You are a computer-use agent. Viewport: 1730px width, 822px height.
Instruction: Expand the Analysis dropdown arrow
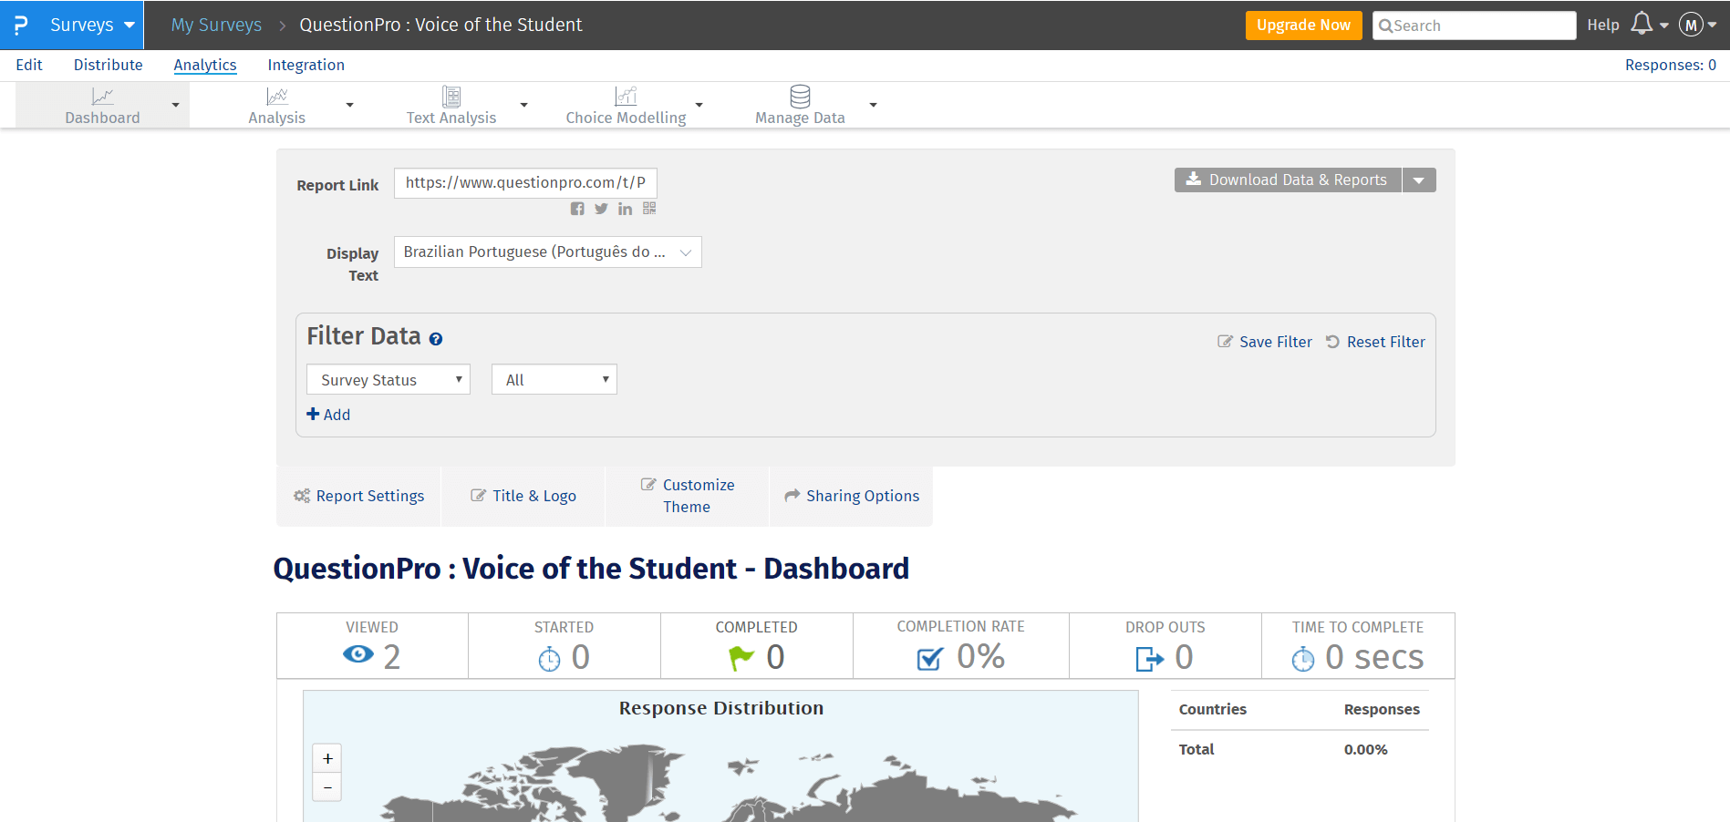[x=349, y=106]
